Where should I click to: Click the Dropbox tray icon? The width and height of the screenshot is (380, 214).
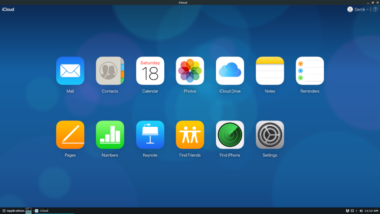(347, 210)
